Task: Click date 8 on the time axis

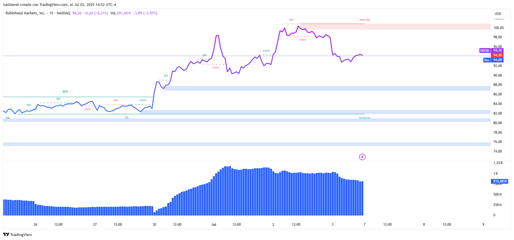Action: click(424, 225)
